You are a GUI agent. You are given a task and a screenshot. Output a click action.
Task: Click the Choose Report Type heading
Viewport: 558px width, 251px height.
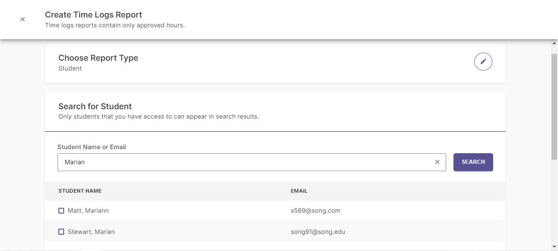coord(98,58)
